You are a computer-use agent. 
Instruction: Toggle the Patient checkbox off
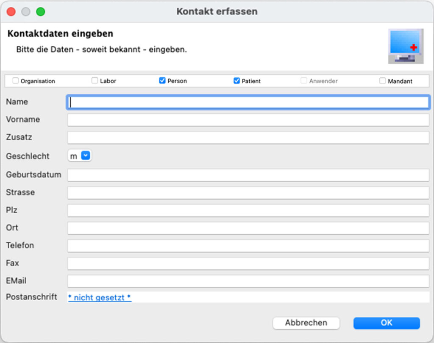tap(237, 81)
